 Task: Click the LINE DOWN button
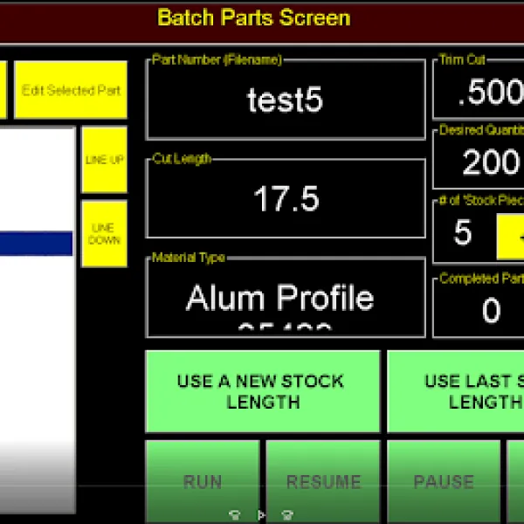coord(104,234)
